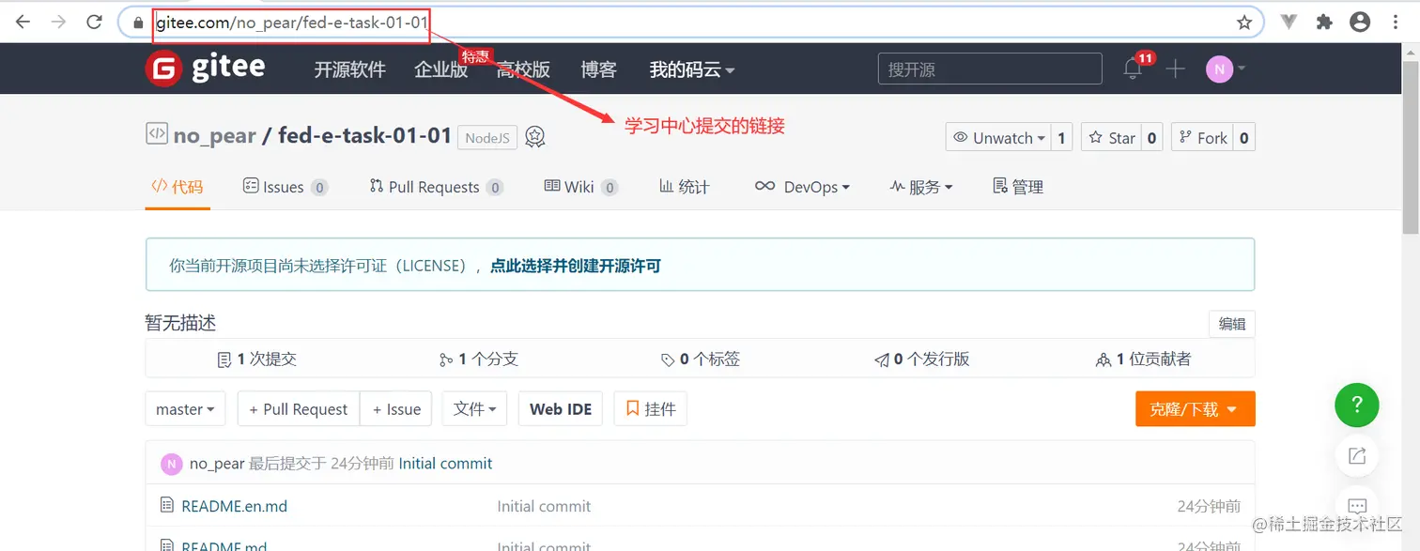Viewport: 1420px width, 551px height.
Task: Click the recommended badge icon after NodeJS
Action: pos(535,137)
